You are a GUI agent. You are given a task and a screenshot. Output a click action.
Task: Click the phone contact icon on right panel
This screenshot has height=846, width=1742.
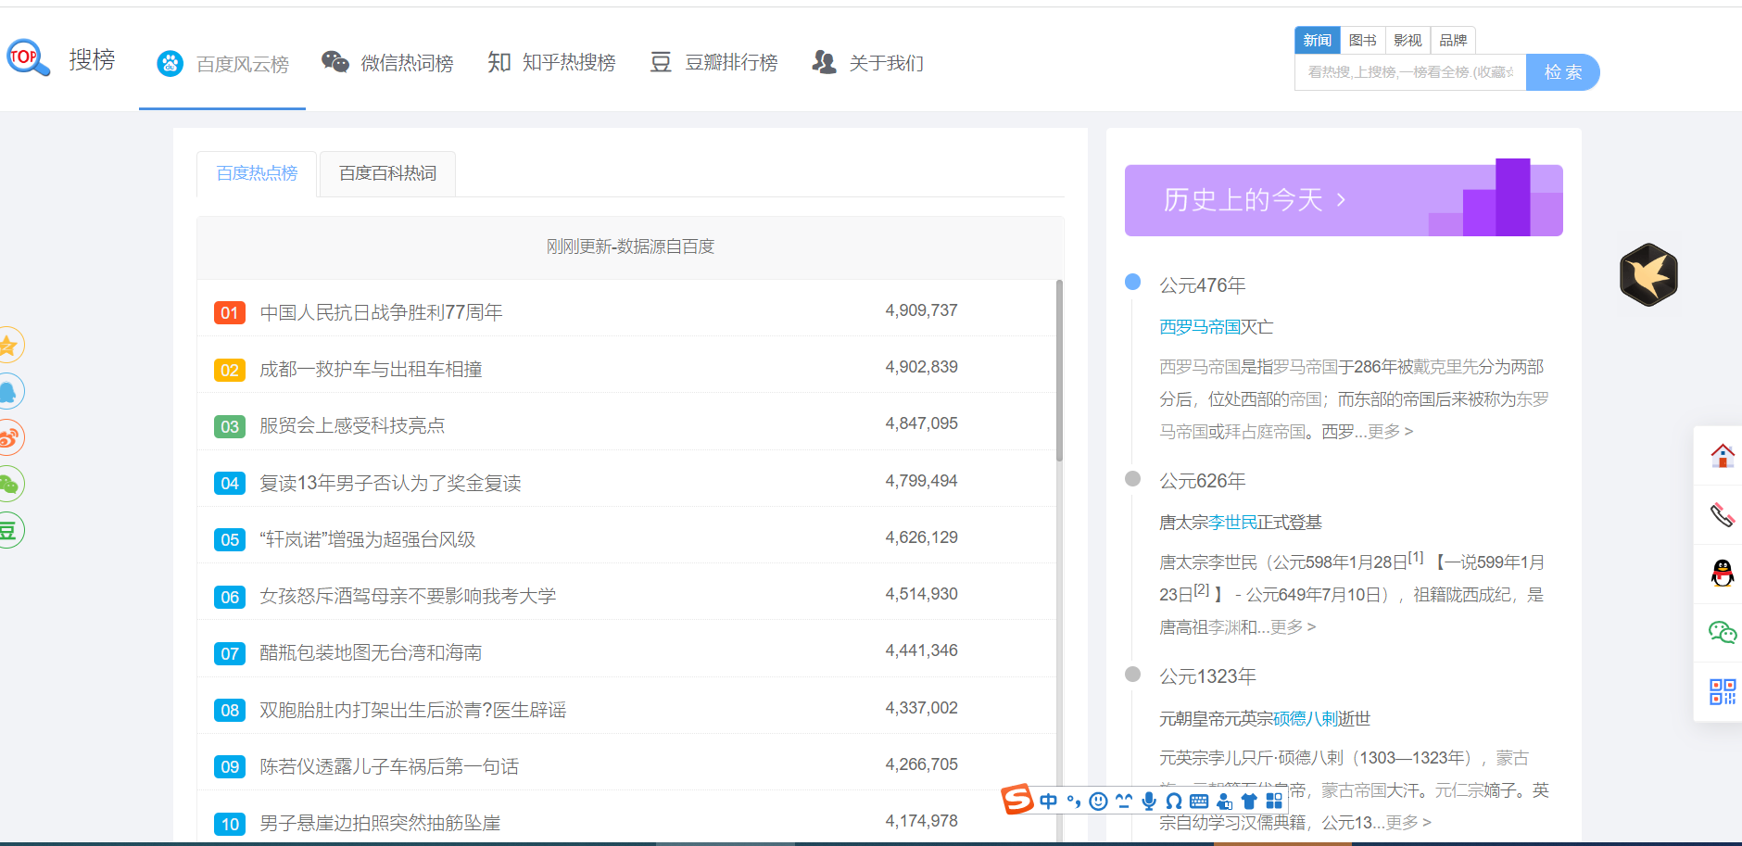(1722, 514)
